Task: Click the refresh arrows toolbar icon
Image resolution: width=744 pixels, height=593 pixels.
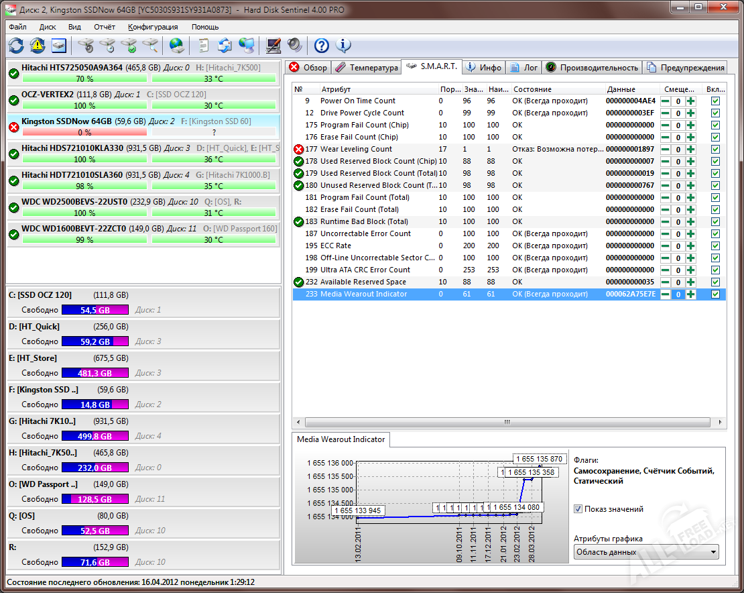Action: [x=16, y=46]
